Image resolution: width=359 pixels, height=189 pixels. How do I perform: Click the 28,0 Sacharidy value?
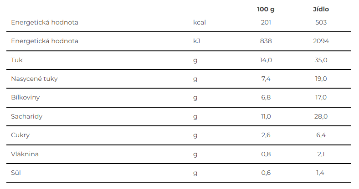[321, 116]
